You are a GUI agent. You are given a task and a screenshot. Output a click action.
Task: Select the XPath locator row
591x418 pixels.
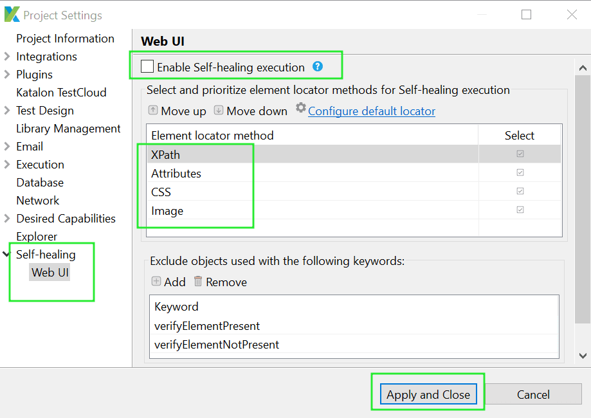[354, 154]
